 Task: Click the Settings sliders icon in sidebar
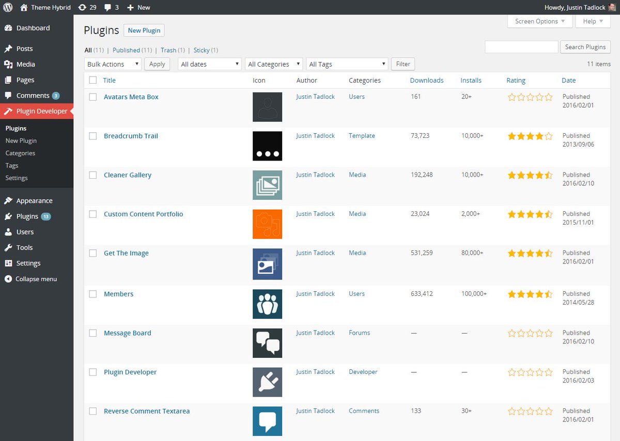coord(8,263)
